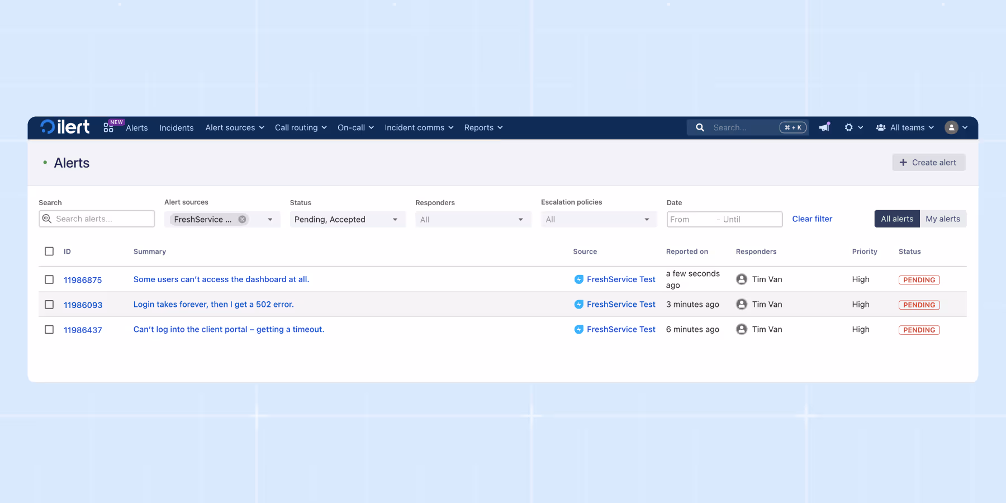The height and width of the screenshot is (503, 1006).
Task: Open the settings gear menu
Action: (853, 127)
